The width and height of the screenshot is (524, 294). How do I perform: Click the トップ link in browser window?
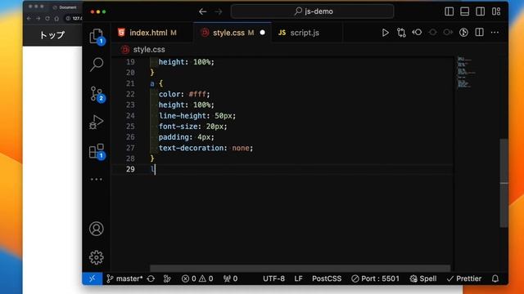click(x=52, y=35)
